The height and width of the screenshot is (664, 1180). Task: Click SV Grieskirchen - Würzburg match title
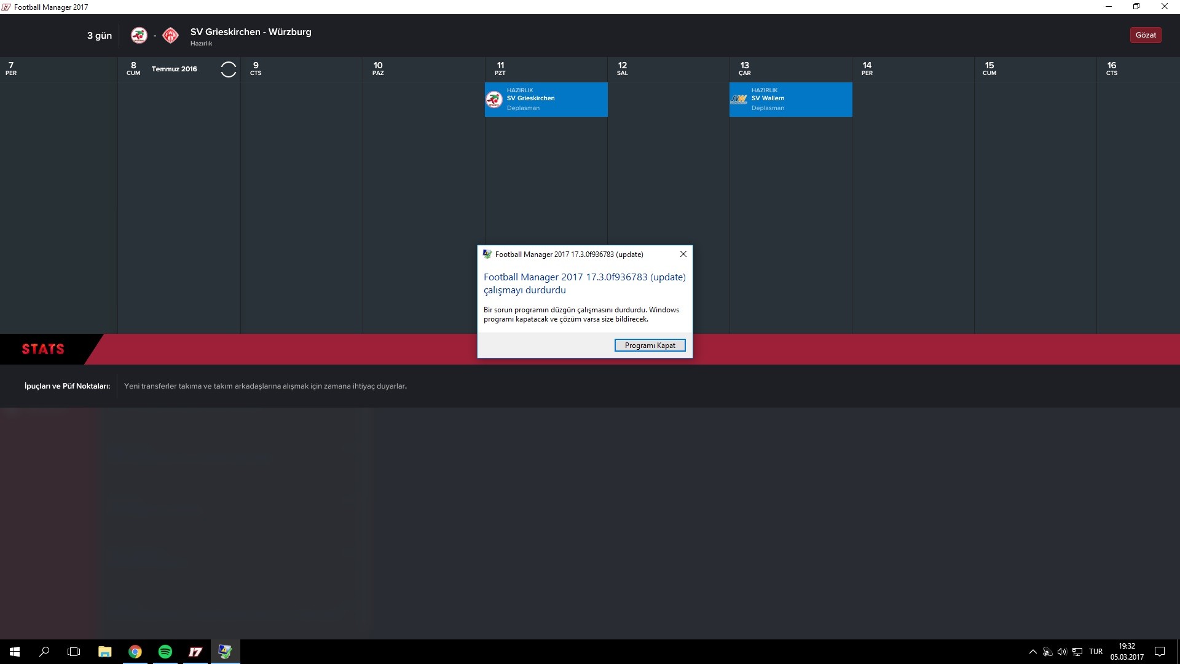click(251, 32)
